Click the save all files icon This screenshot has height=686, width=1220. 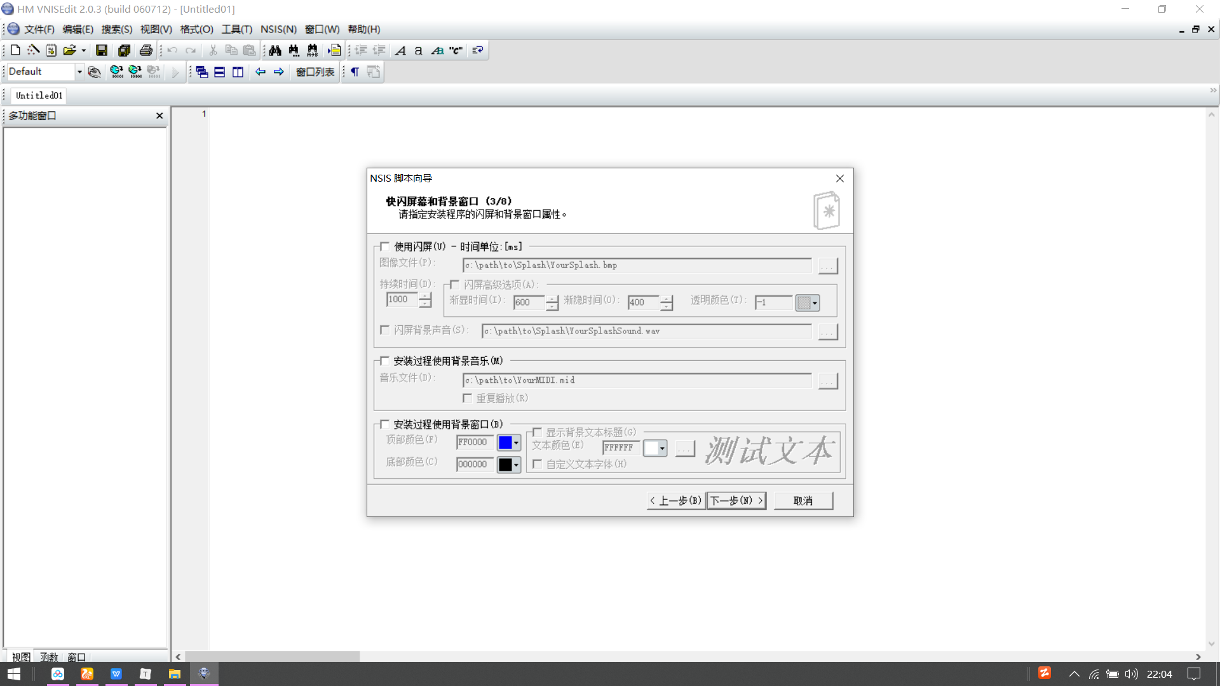point(124,50)
